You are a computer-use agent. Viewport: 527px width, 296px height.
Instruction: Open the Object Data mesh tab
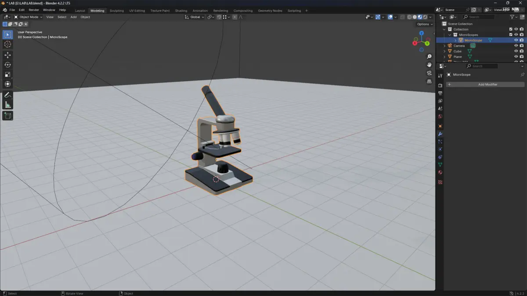coord(440,165)
